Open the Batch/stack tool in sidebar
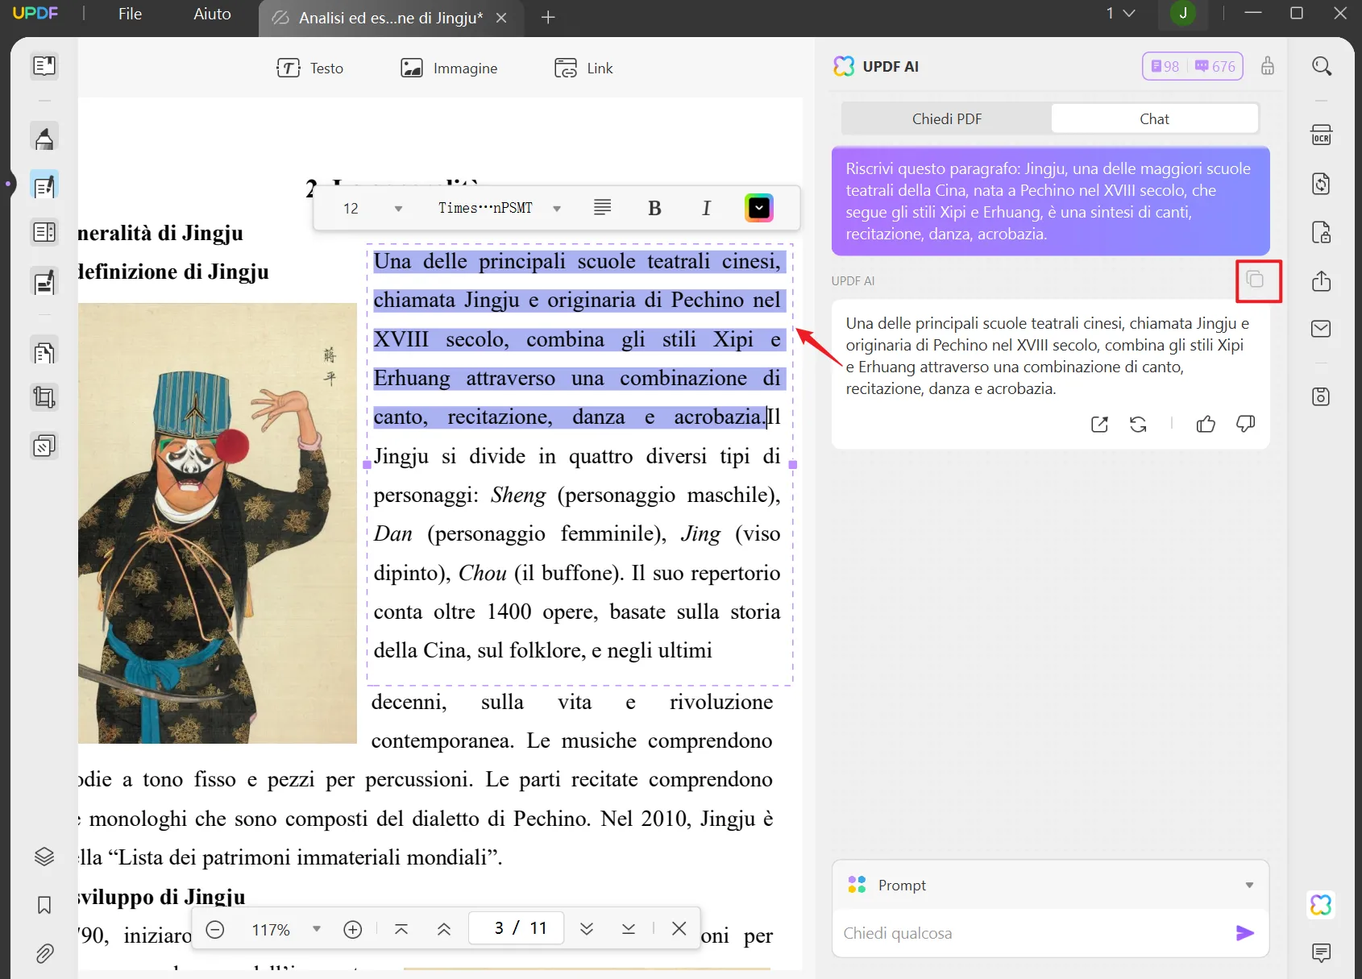The width and height of the screenshot is (1362, 979). pos(44,446)
